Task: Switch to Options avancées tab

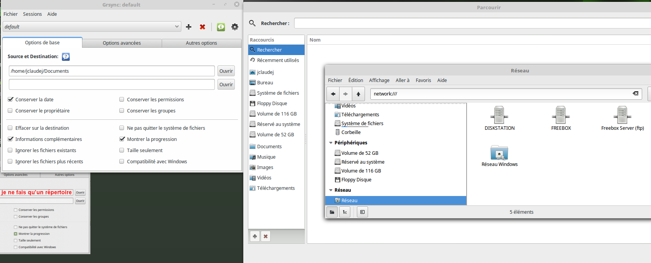Action: click(122, 43)
